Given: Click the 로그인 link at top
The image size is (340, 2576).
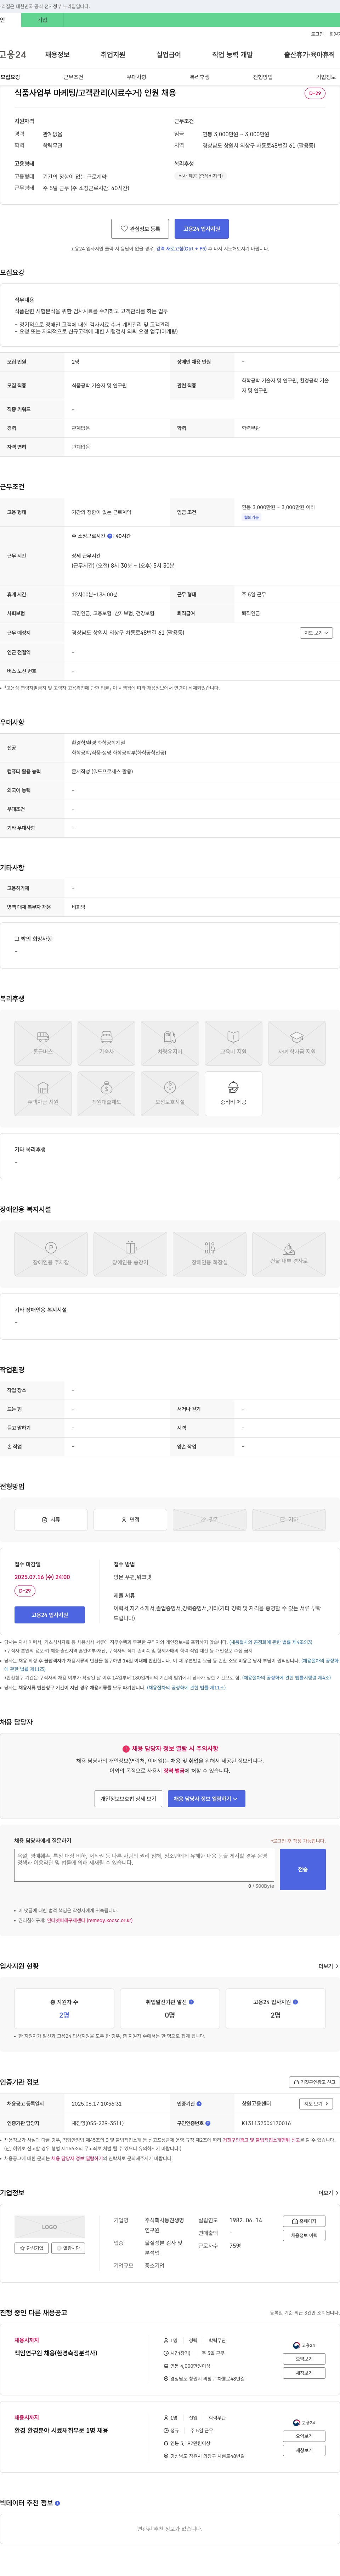Looking at the screenshot, I should (317, 34).
